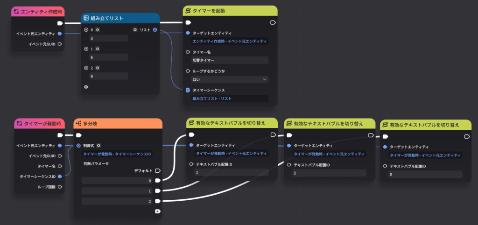
Task: Click the イベント元GUID pin on エンティティ作成時
Action: point(60,44)
